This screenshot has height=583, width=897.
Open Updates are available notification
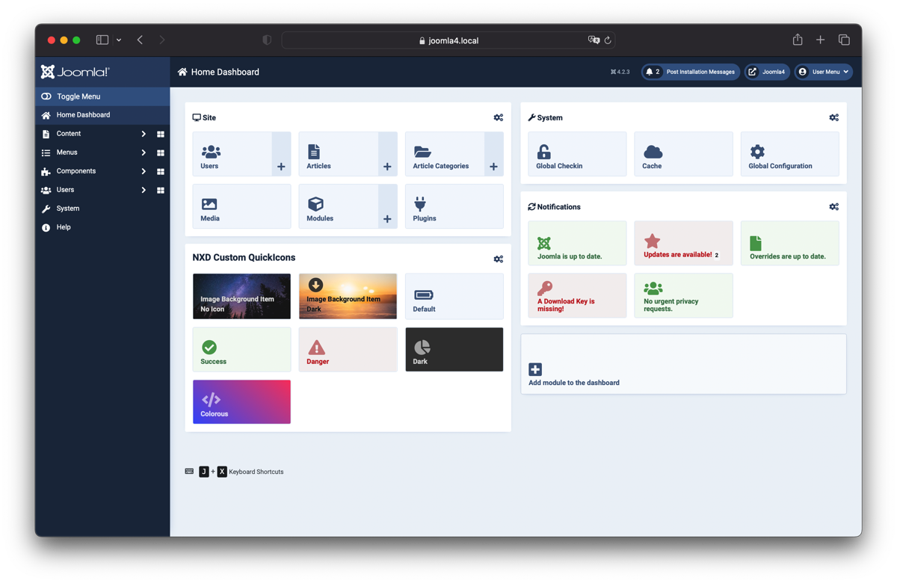coord(683,243)
